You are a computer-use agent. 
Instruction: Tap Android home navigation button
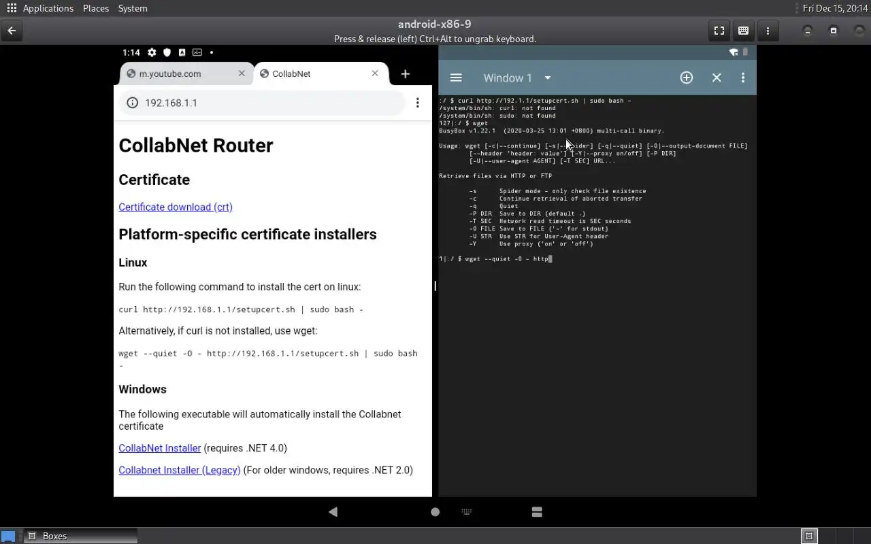click(435, 511)
